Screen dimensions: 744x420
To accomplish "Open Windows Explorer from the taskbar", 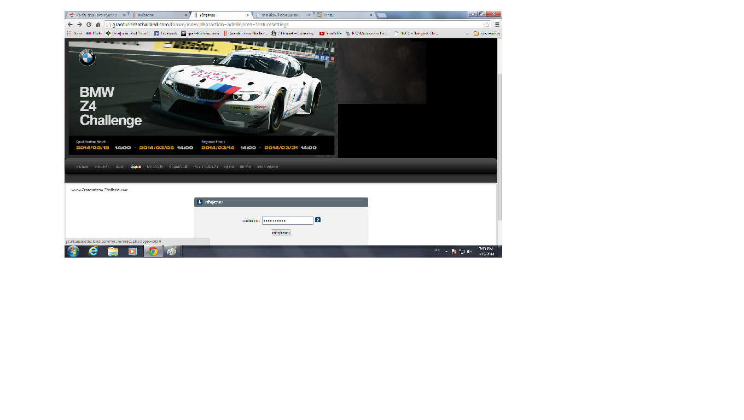I will pos(113,251).
